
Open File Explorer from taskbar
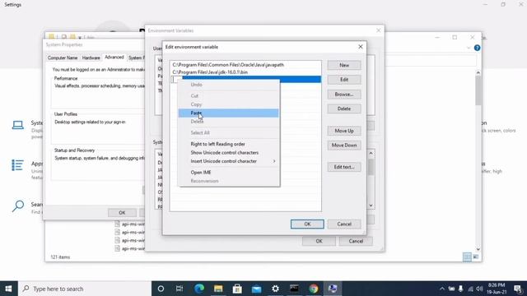218,289
